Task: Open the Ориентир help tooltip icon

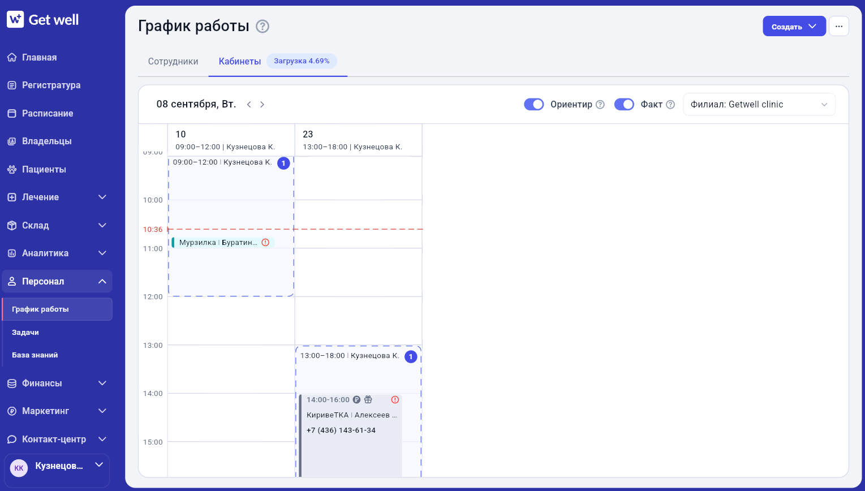Action: pos(601,105)
